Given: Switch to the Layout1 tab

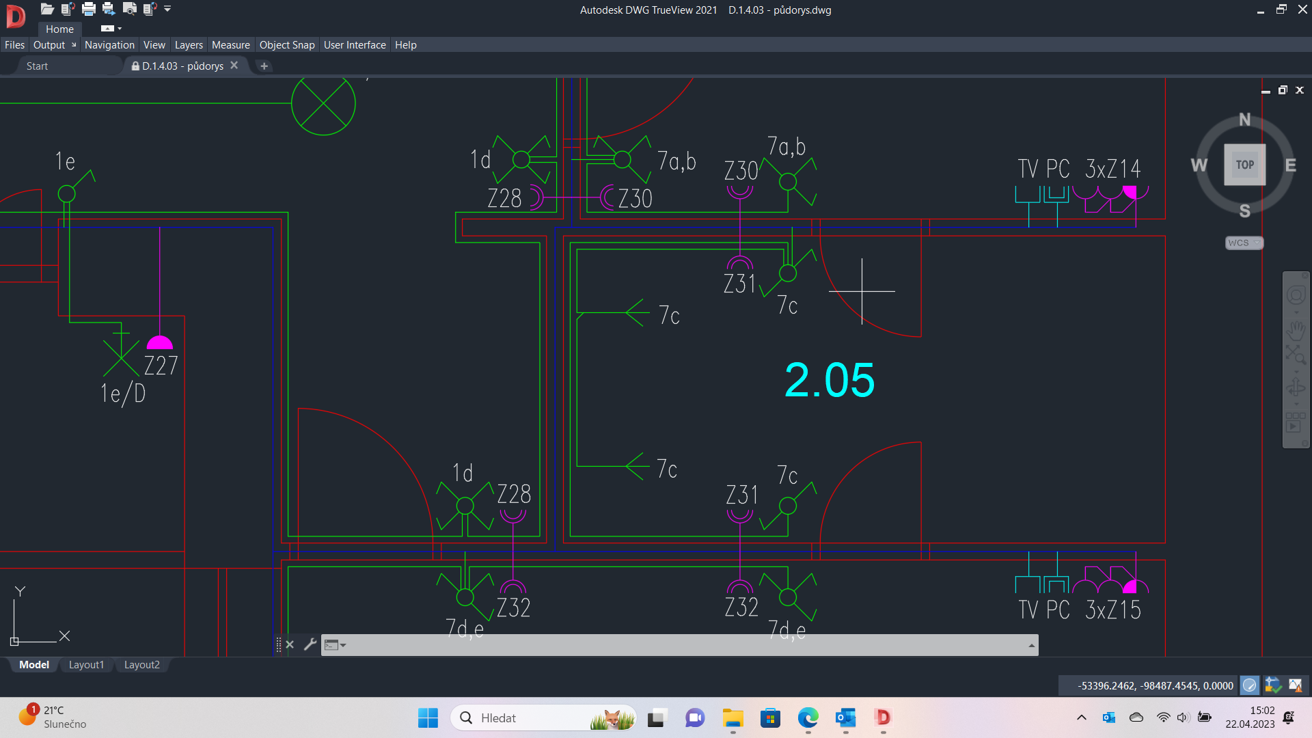Looking at the screenshot, I should [86, 664].
